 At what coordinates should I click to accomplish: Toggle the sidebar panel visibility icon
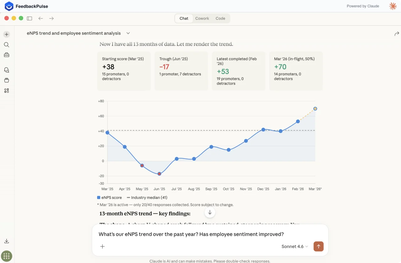[x=29, y=18]
